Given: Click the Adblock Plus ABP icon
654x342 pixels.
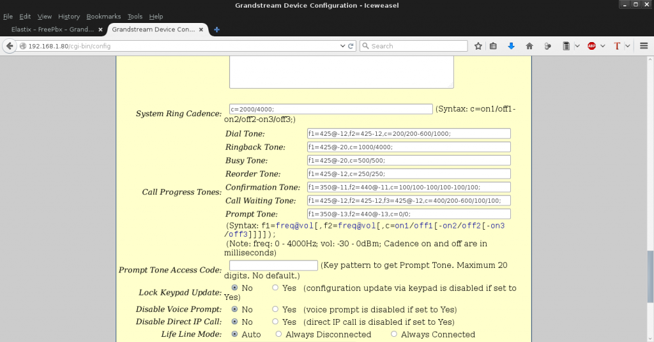Looking at the screenshot, I should tap(591, 46).
